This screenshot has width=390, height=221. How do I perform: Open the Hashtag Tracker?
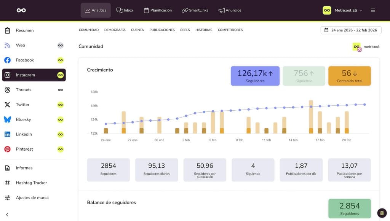[x=31, y=183]
